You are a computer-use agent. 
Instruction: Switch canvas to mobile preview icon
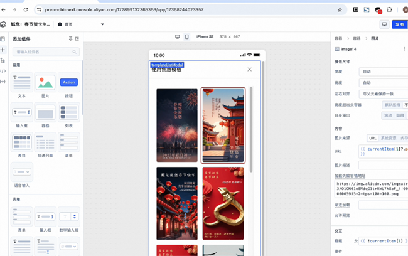(187, 36)
